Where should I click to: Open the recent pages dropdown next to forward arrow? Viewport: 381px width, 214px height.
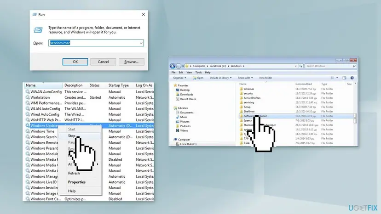point(183,66)
